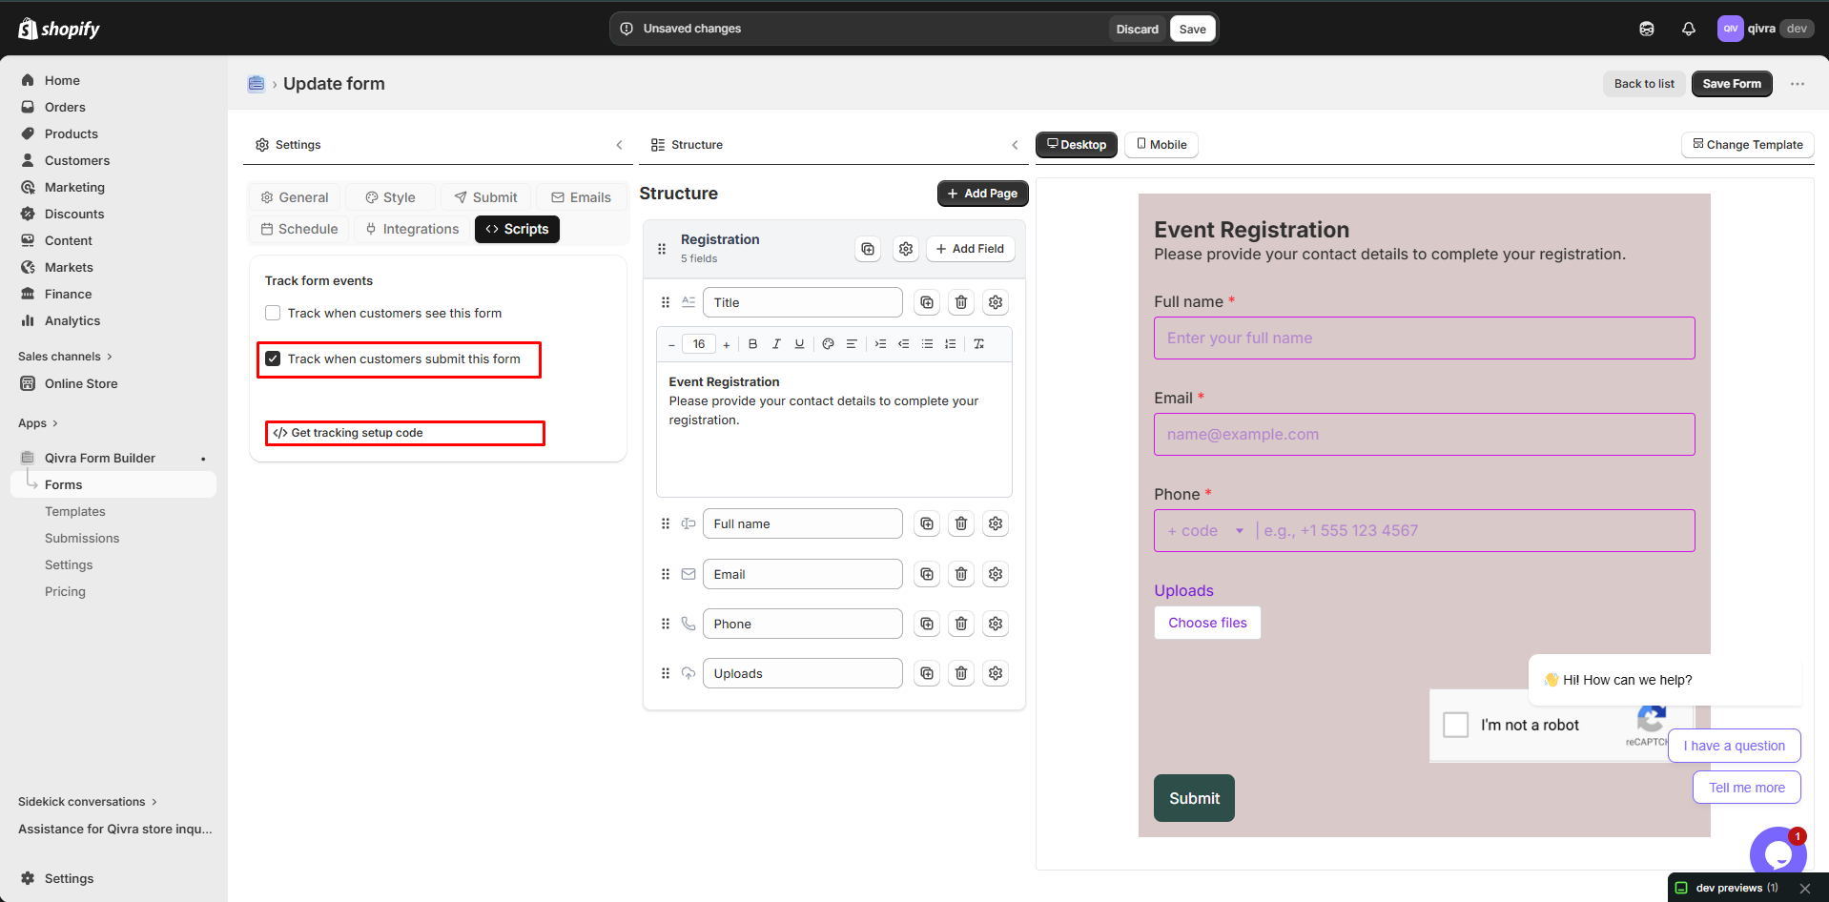Expand Sales channels in sidebar
1829x902 pixels.
(x=66, y=357)
